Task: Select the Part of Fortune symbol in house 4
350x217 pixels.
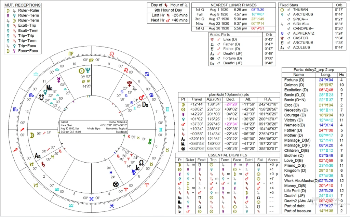Action: click(116, 184)
